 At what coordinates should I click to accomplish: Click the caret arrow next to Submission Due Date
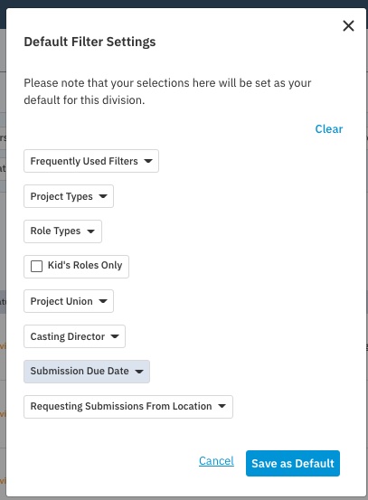click(139, 372)
